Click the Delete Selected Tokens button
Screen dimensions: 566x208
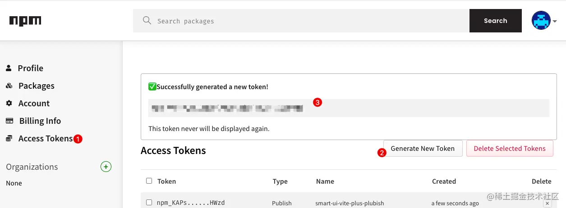point(510,149)
